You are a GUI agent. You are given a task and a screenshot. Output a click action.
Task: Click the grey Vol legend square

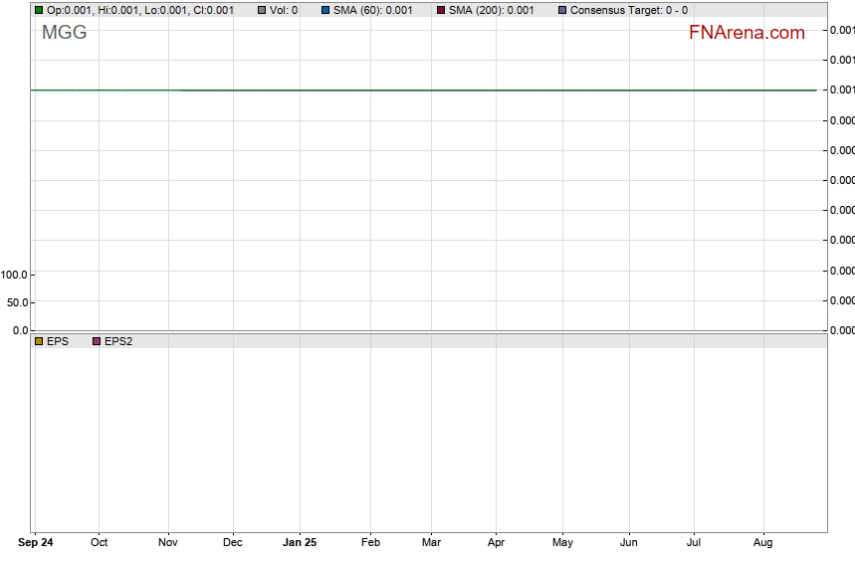[x=262, y=10]
